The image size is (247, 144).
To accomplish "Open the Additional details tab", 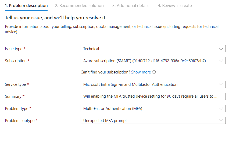I will pos(131,6).
